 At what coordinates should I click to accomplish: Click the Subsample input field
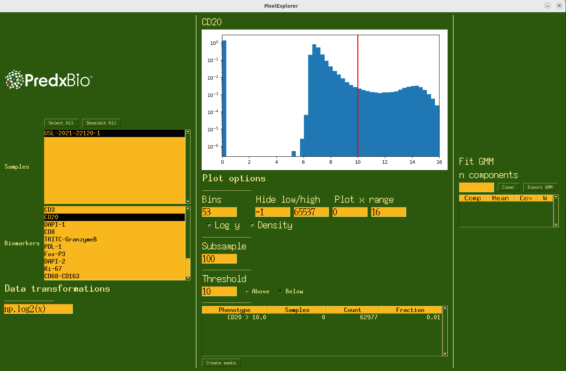[219, 259]
